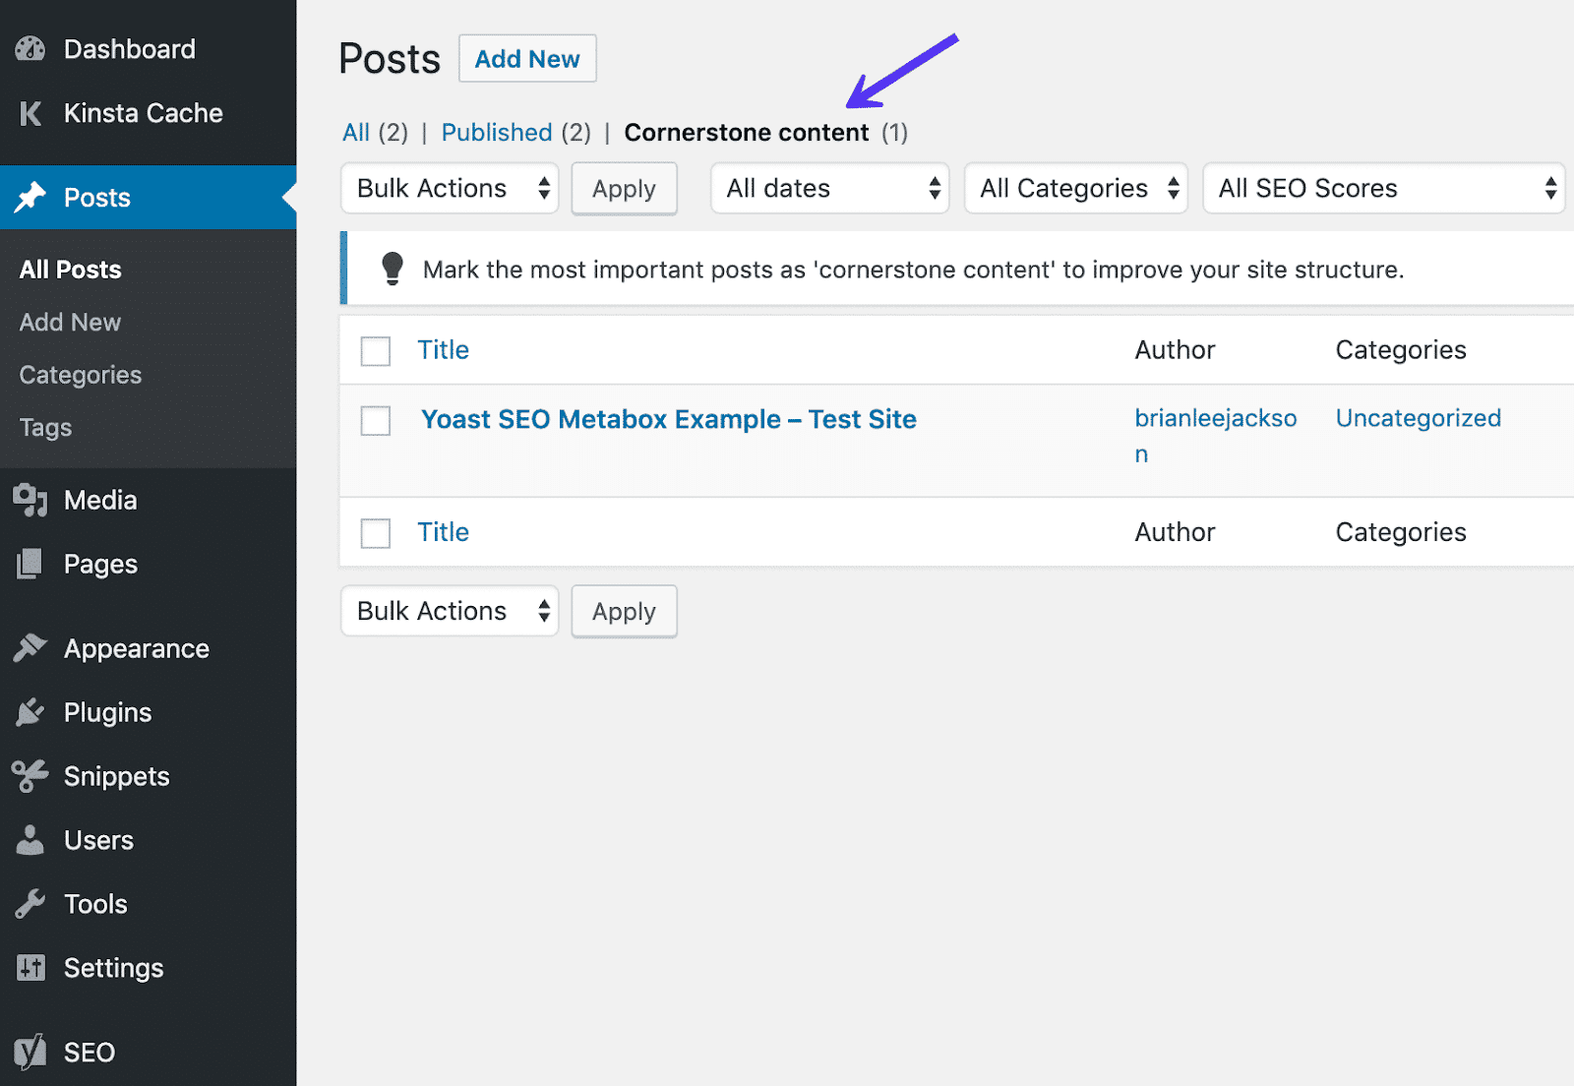Click the Pages sidebar icon
Viewport: 1574px width, 1086px height.
pyautogui.click(x=30, y=564)
